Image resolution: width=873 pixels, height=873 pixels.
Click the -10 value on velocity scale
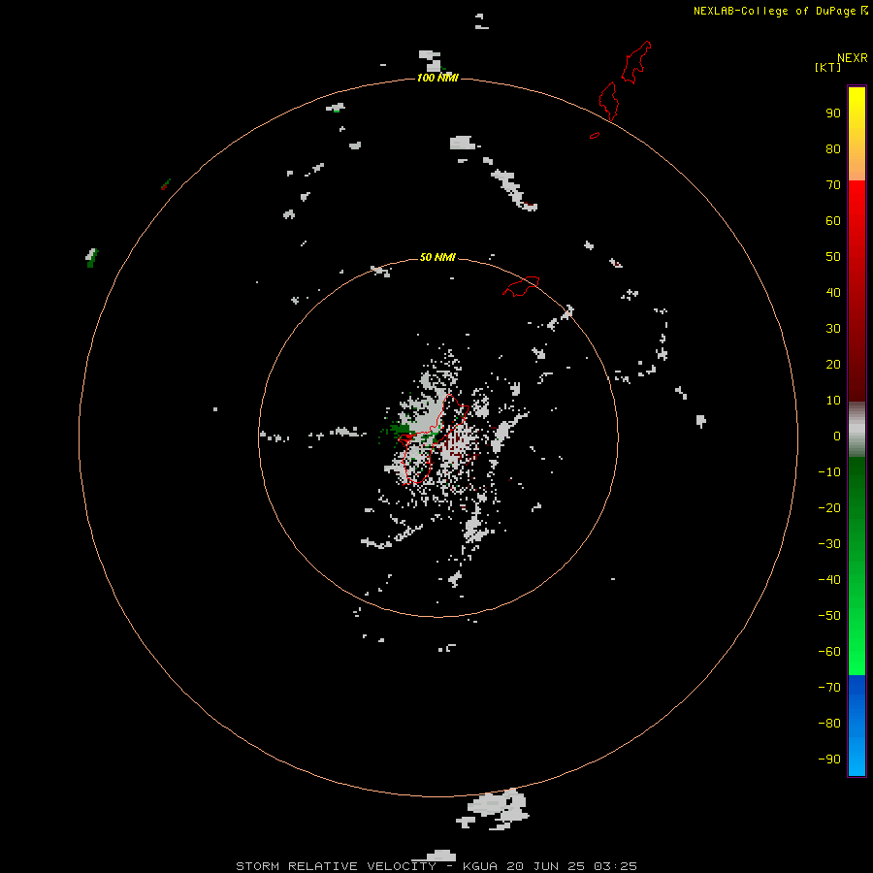click(x=829, y=472)
